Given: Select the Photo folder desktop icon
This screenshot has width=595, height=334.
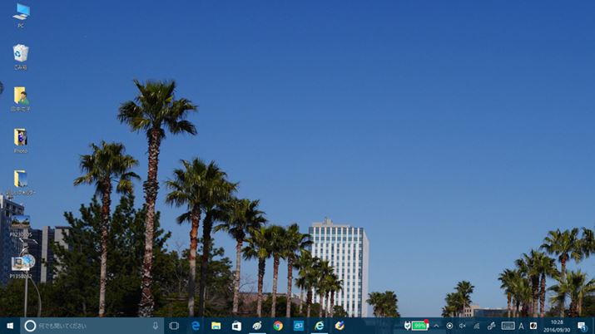Looking at the screenshot, I should tap(21, 138).
